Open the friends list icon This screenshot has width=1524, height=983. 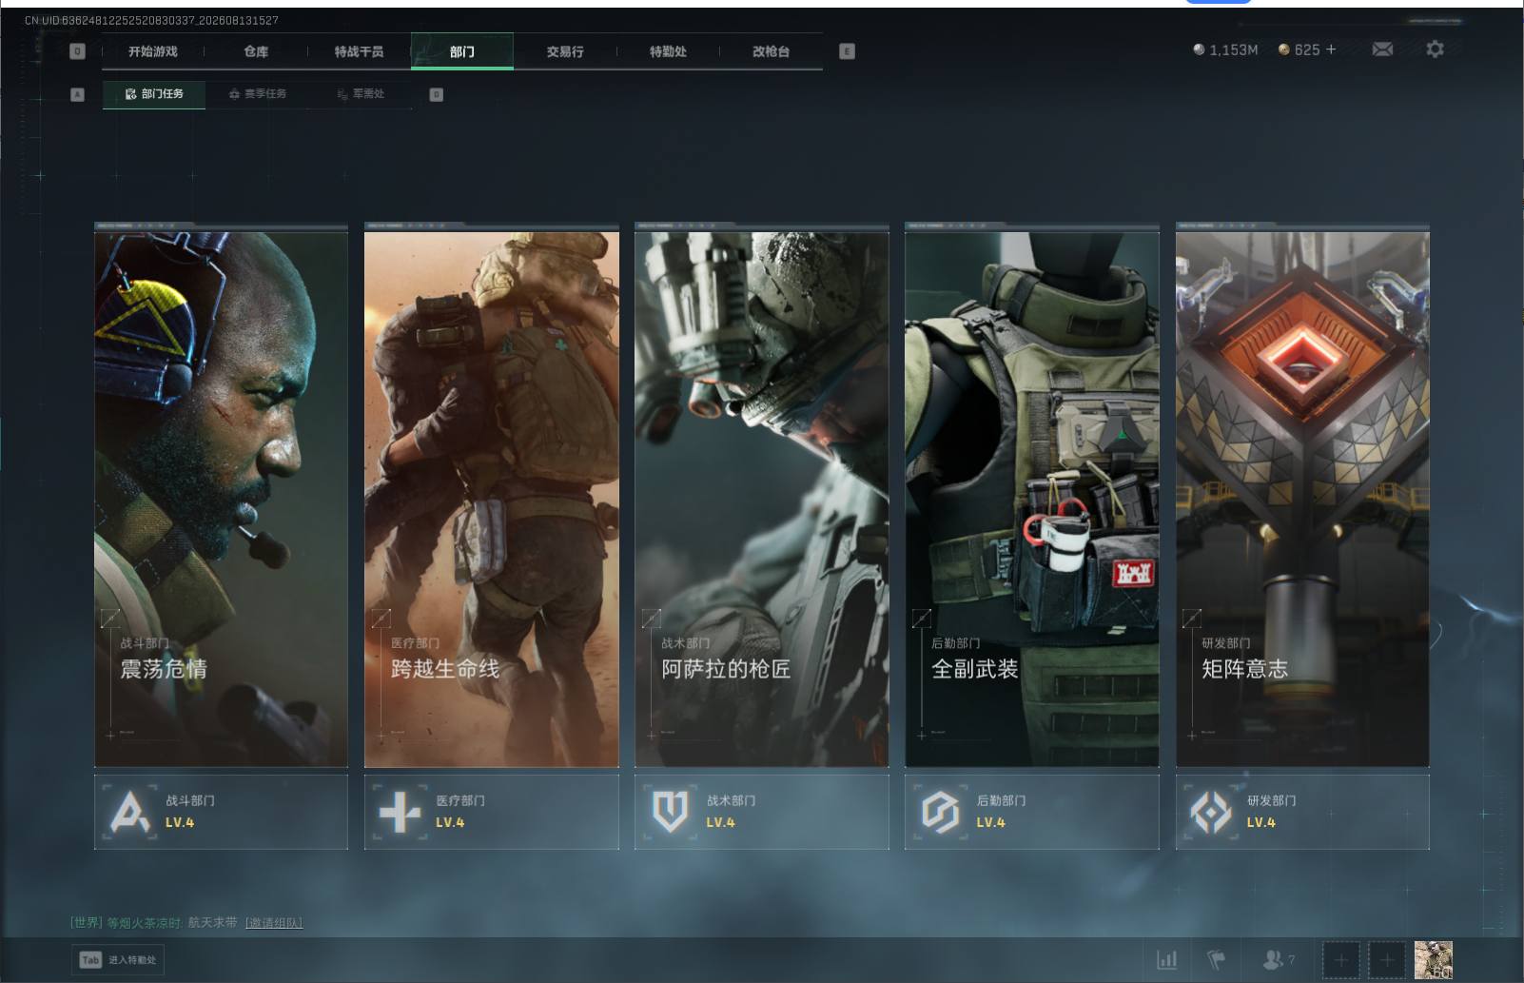[x=1278, y=959]
